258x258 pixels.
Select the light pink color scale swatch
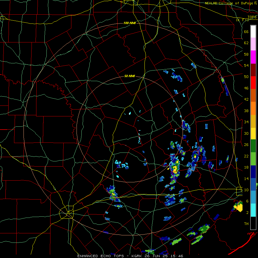click(253, 44)
